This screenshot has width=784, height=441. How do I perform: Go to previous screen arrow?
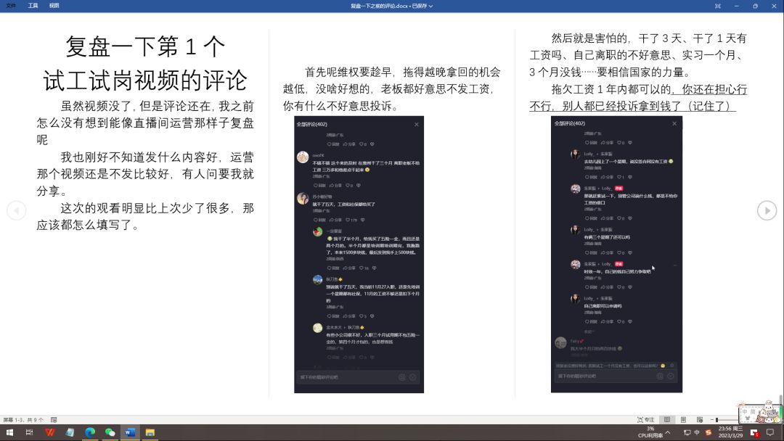[16, 210]
